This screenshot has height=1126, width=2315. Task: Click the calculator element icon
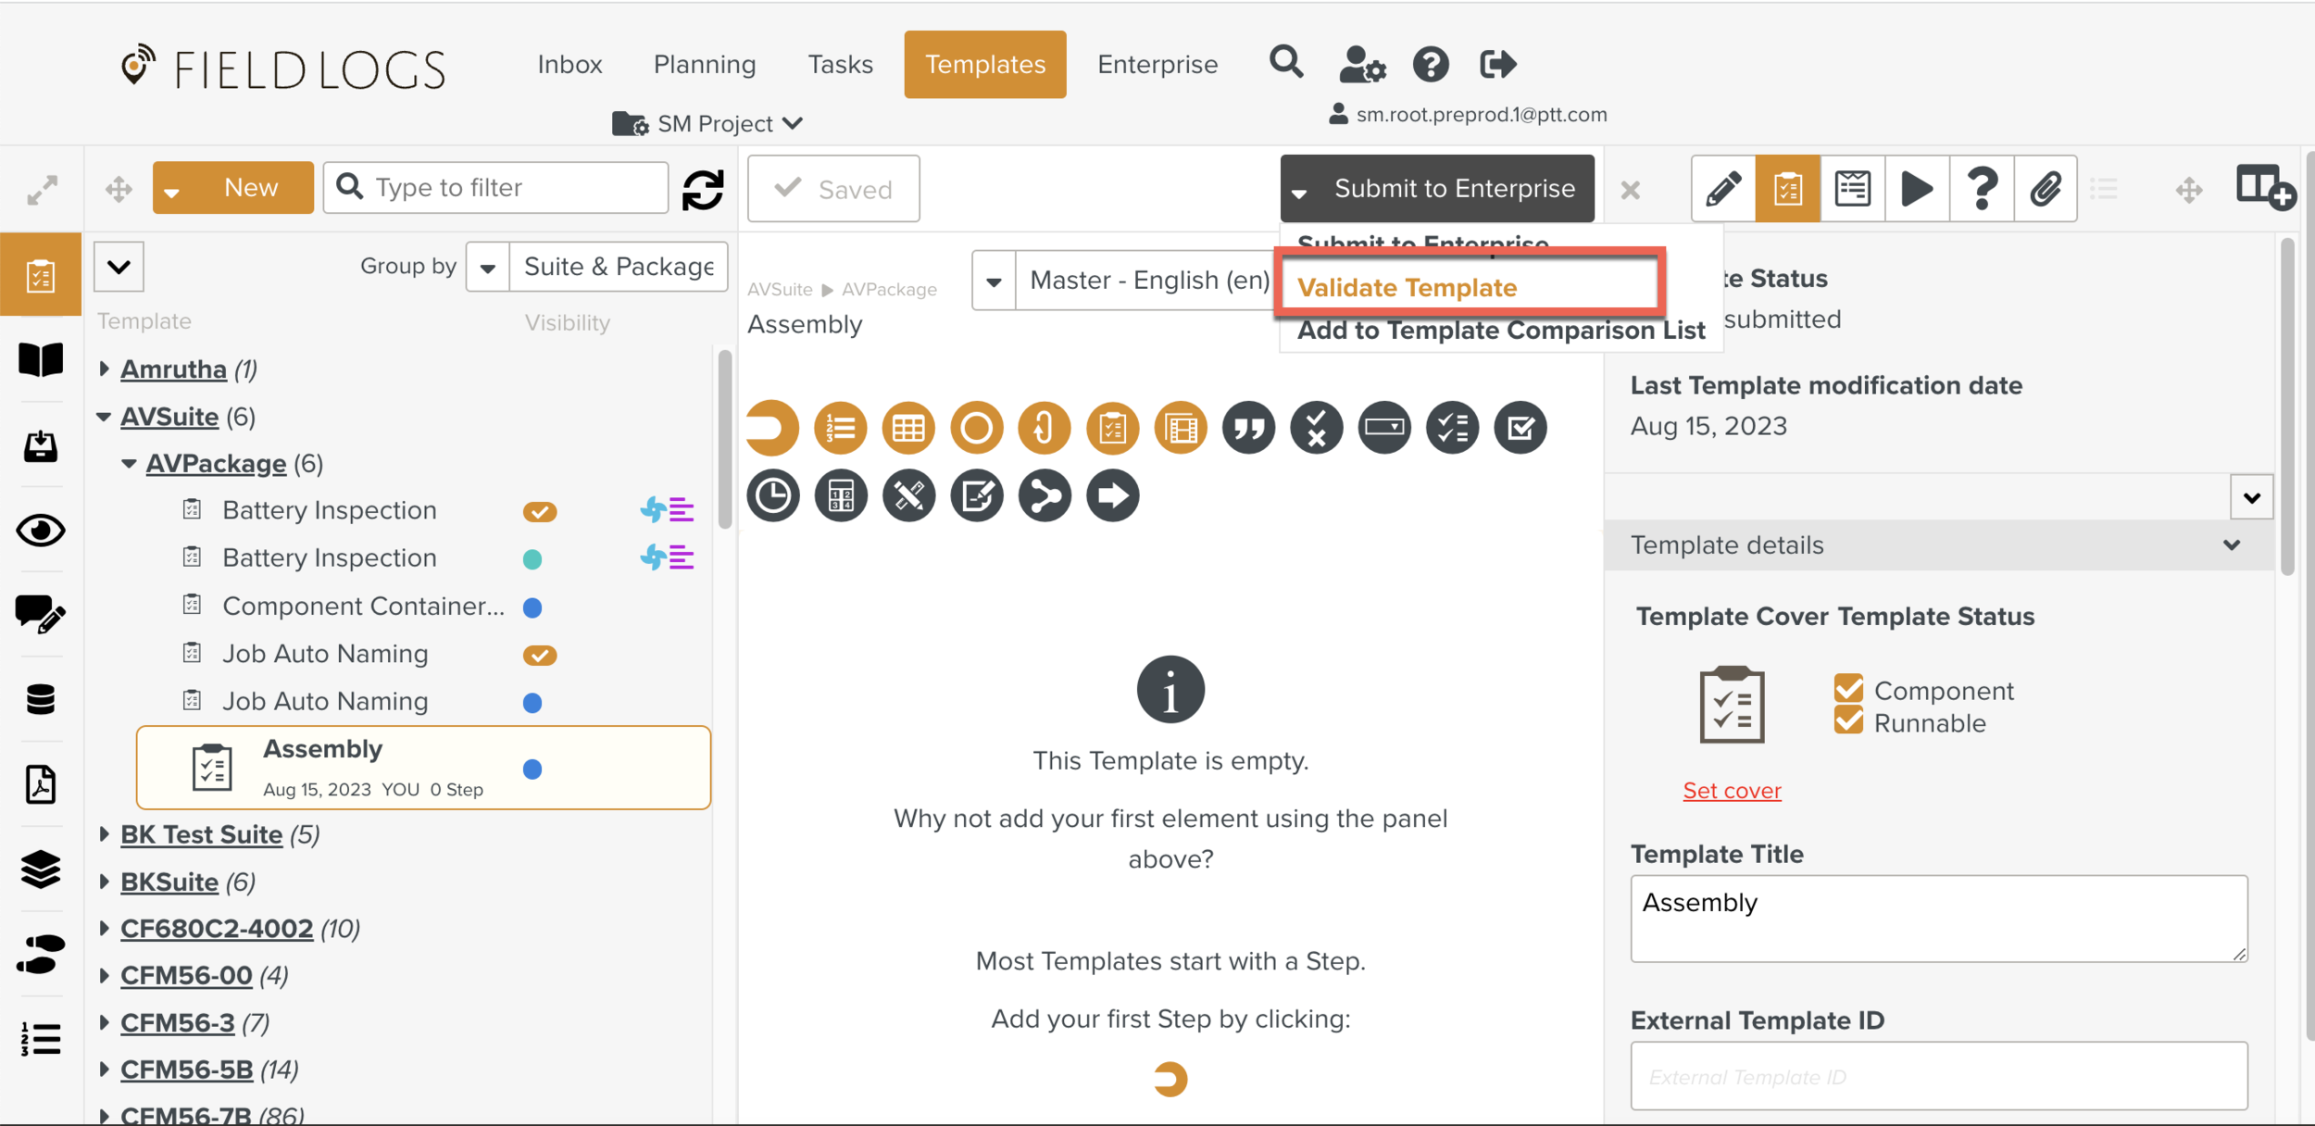(x=840, y=496)
